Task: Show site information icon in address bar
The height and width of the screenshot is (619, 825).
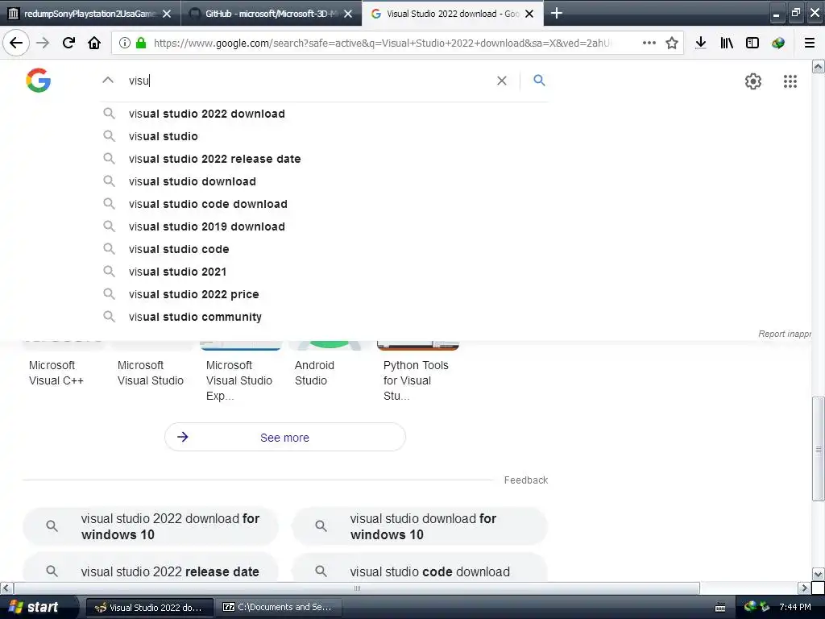Action: 125,43
